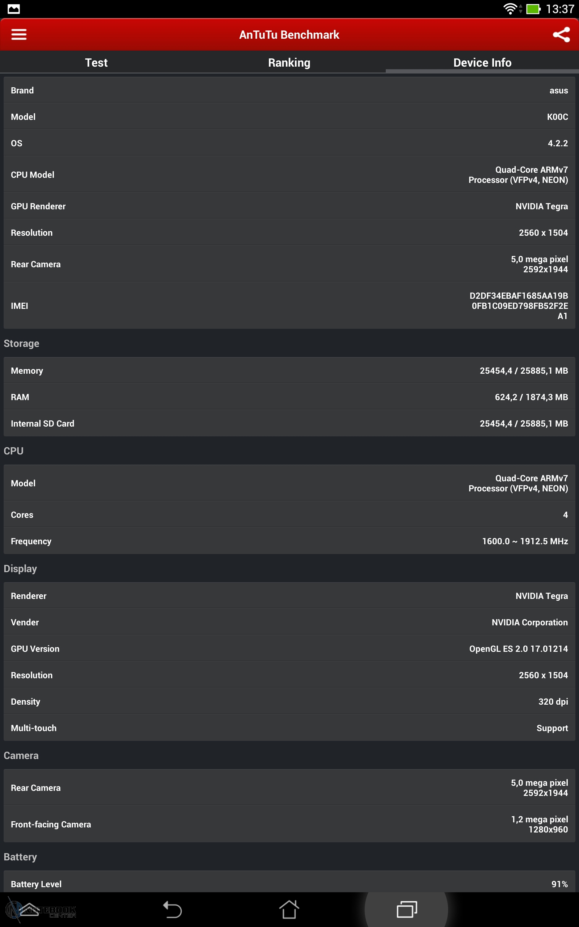Open the hamburger menu
This screenshot has width=579, height=927.
pos(19,34)
